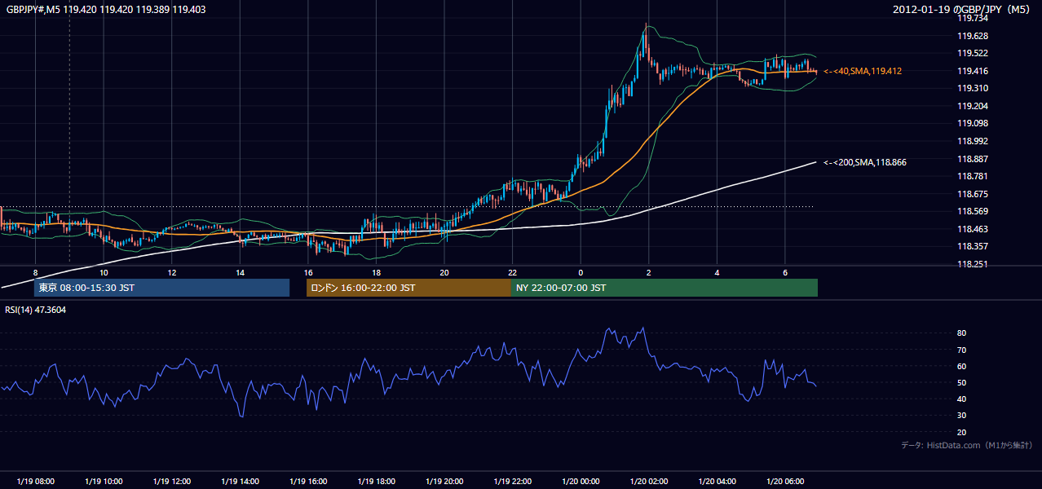The image size is (1042, 489).
Task: Select the 40 SMA label reading 119.412
Action: [x=863, y=71]
